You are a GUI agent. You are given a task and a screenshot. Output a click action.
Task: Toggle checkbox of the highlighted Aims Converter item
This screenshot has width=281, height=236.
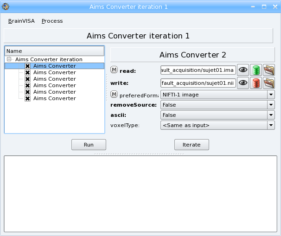pos(28,66)
